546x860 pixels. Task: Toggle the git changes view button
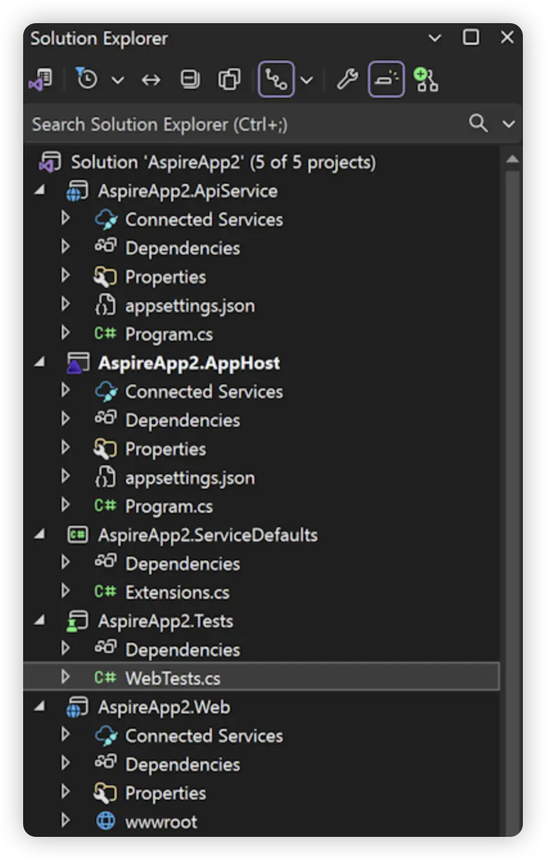[276, 80]
